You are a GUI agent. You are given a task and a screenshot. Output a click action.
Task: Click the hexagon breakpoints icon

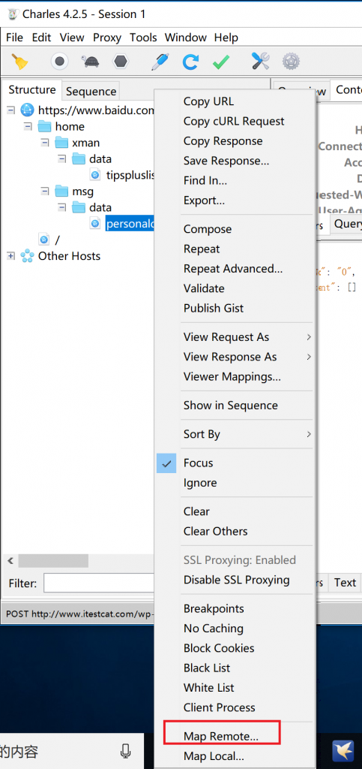tap(121, 62)
